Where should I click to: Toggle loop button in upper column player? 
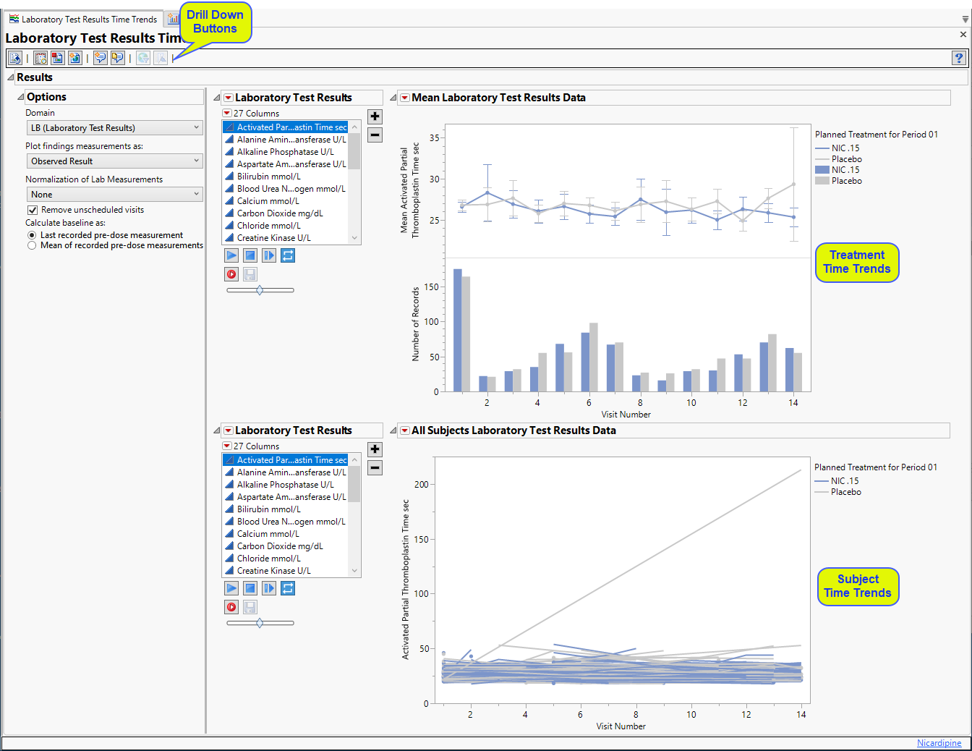tap(288, 255)
